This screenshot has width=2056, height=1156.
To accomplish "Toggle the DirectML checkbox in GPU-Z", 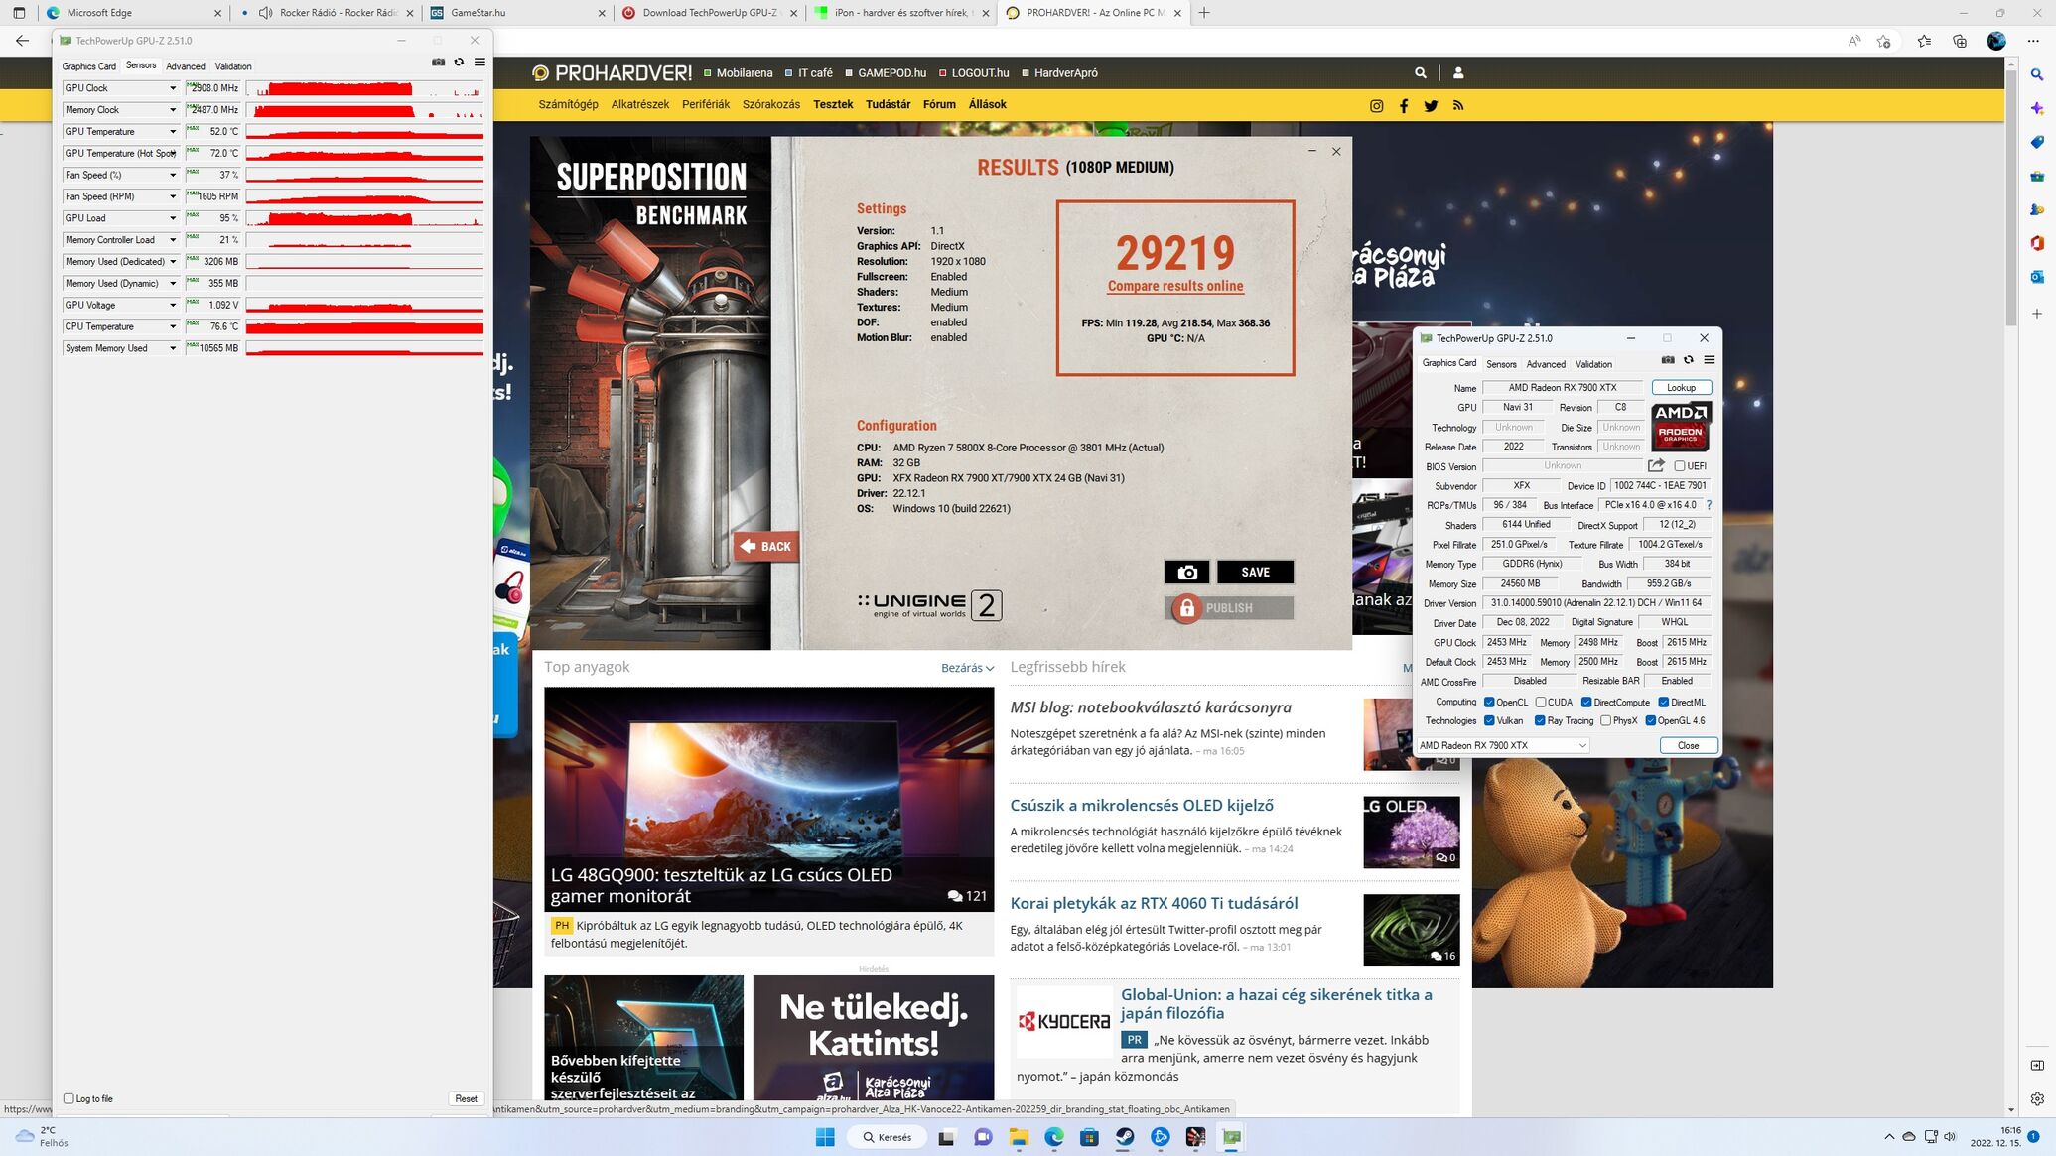I will pyautogui.click(x=1663, y=703).
